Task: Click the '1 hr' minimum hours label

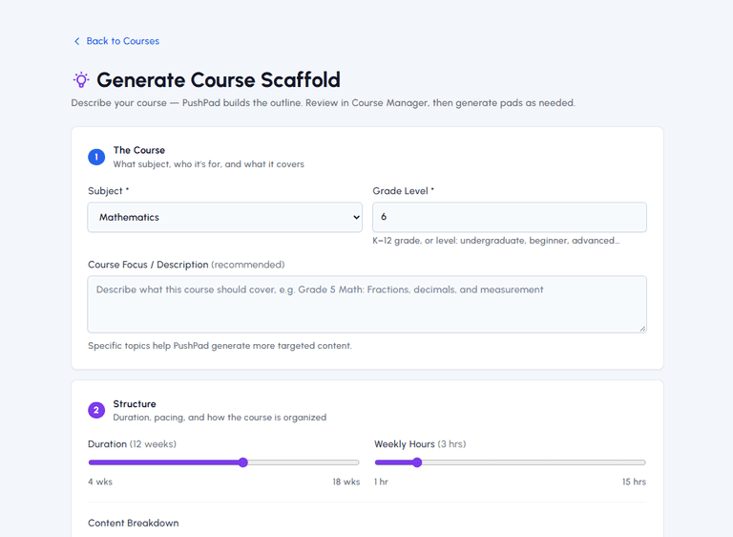Action: (x=381, y=482)
